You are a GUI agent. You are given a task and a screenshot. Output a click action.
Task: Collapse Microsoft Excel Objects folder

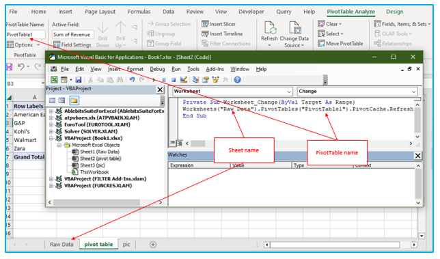(59, 145)
